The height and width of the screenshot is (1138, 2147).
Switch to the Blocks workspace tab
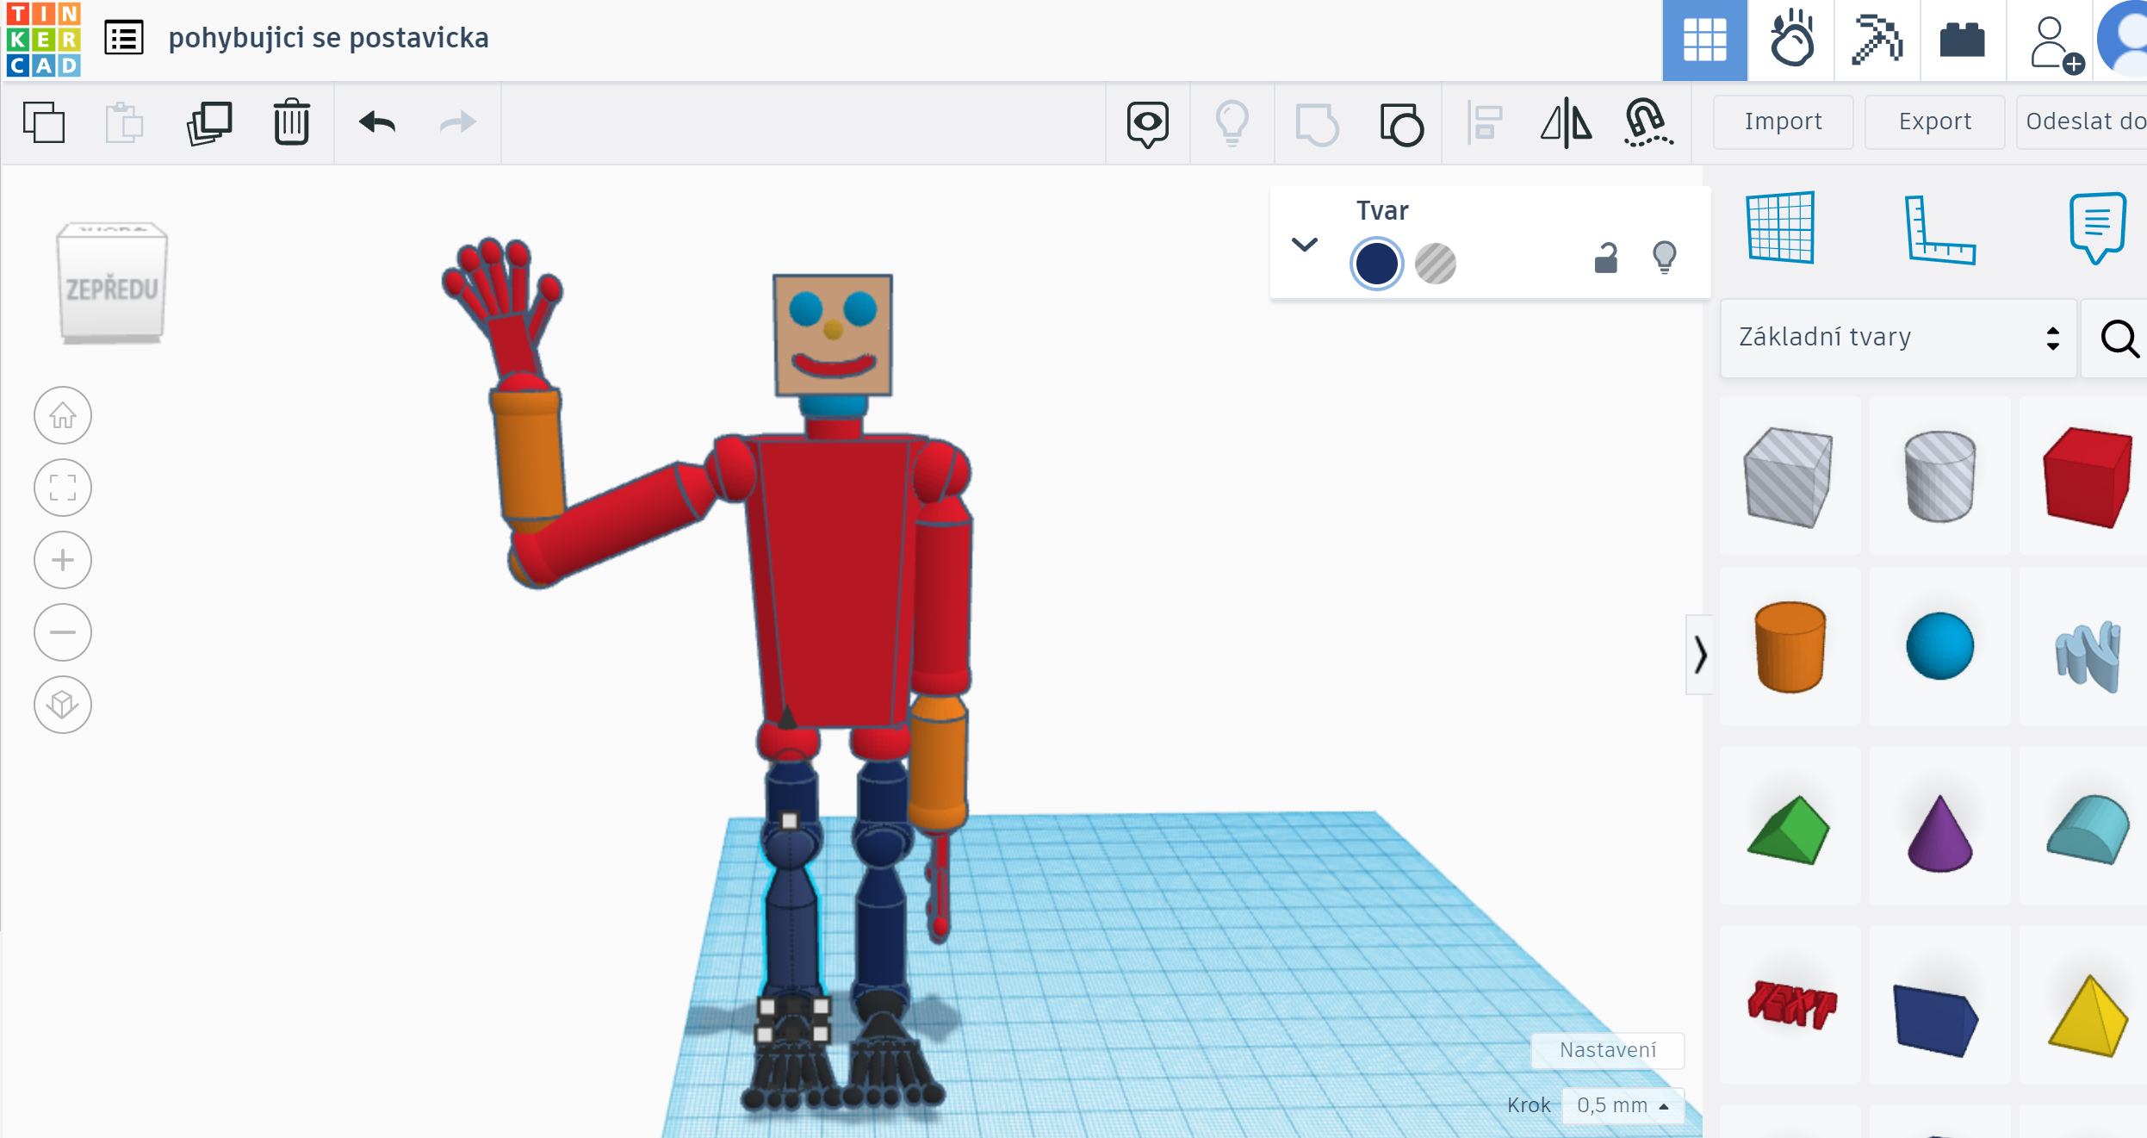1877,40
